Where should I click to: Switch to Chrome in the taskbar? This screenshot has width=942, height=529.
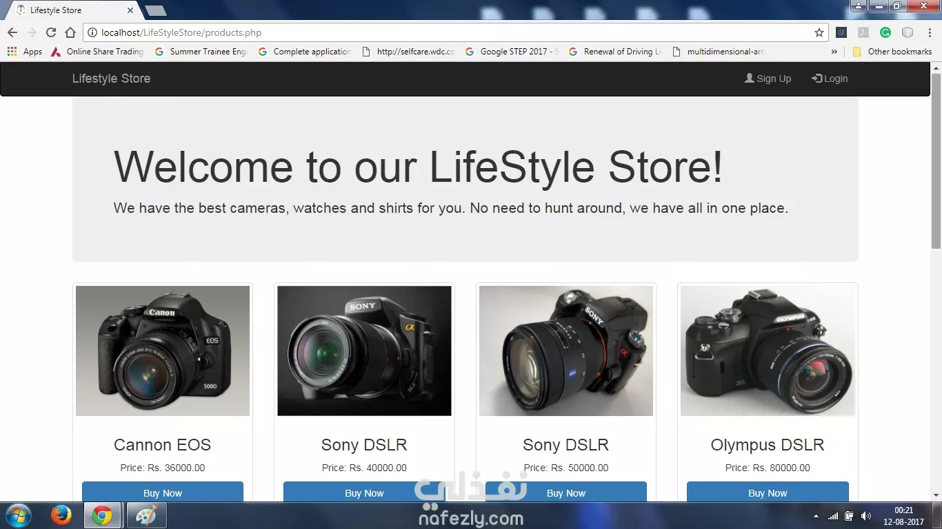(x=103, y=515)
